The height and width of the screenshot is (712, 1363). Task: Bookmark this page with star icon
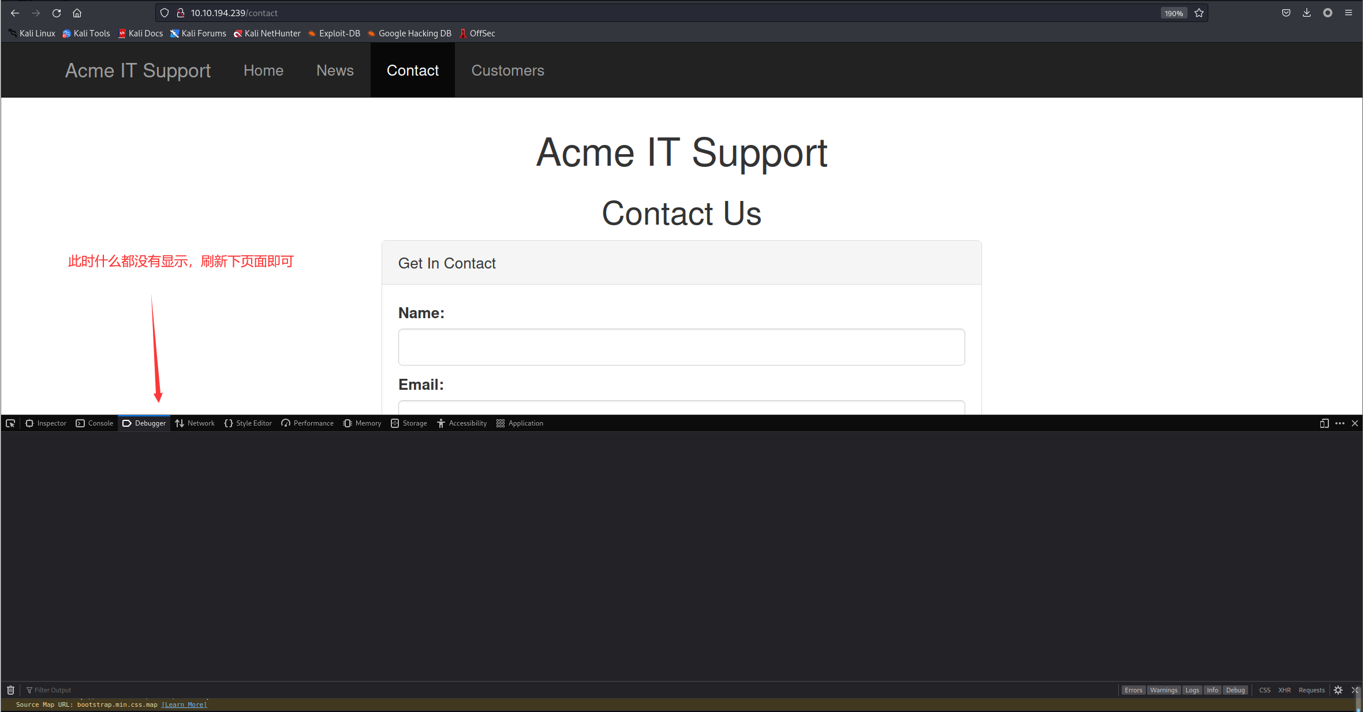click(x=1199, y=13)
